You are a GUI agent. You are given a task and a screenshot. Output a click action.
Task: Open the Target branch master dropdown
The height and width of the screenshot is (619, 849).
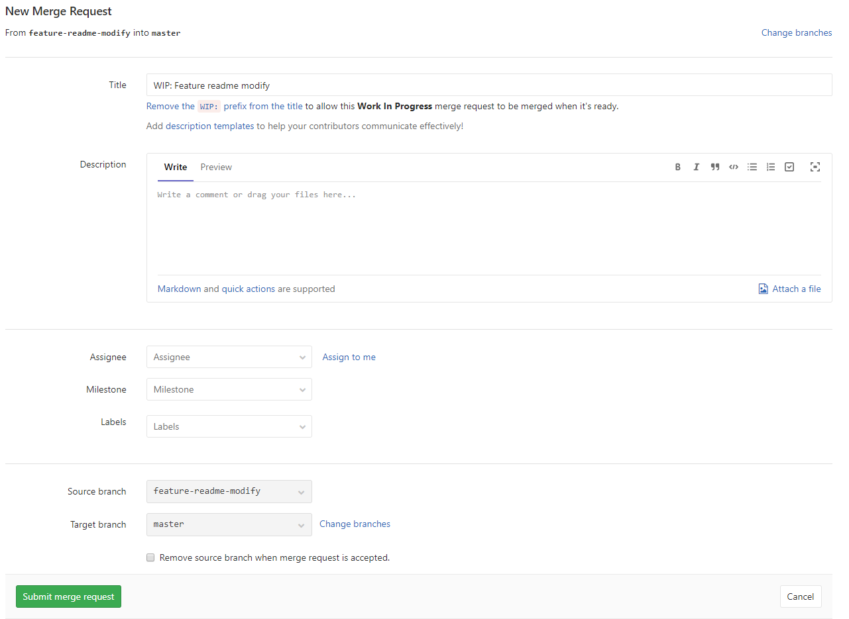(229, 524)
